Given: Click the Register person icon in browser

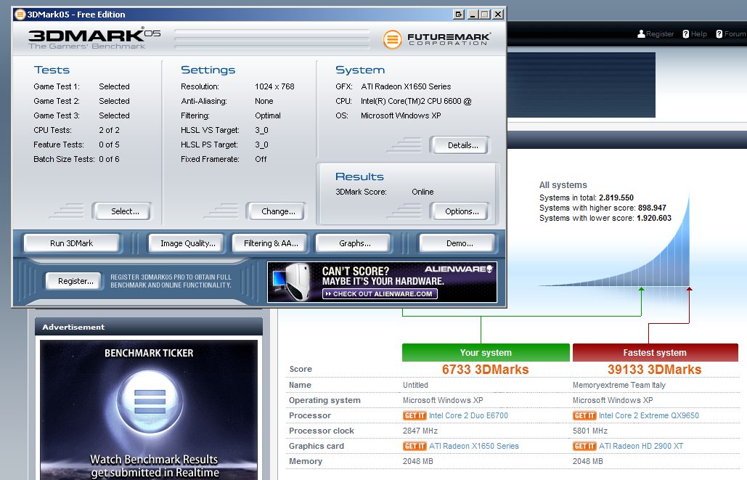Looking at the screenshot, I should tap(641, 34).
